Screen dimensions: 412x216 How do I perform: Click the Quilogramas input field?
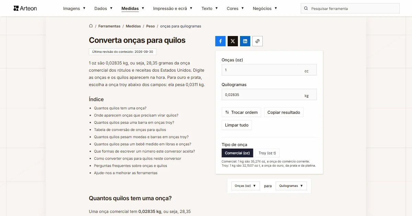tap(269, 95)
